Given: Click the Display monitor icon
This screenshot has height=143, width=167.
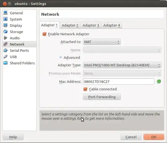Looking at the screenshot, I should 6,25.
